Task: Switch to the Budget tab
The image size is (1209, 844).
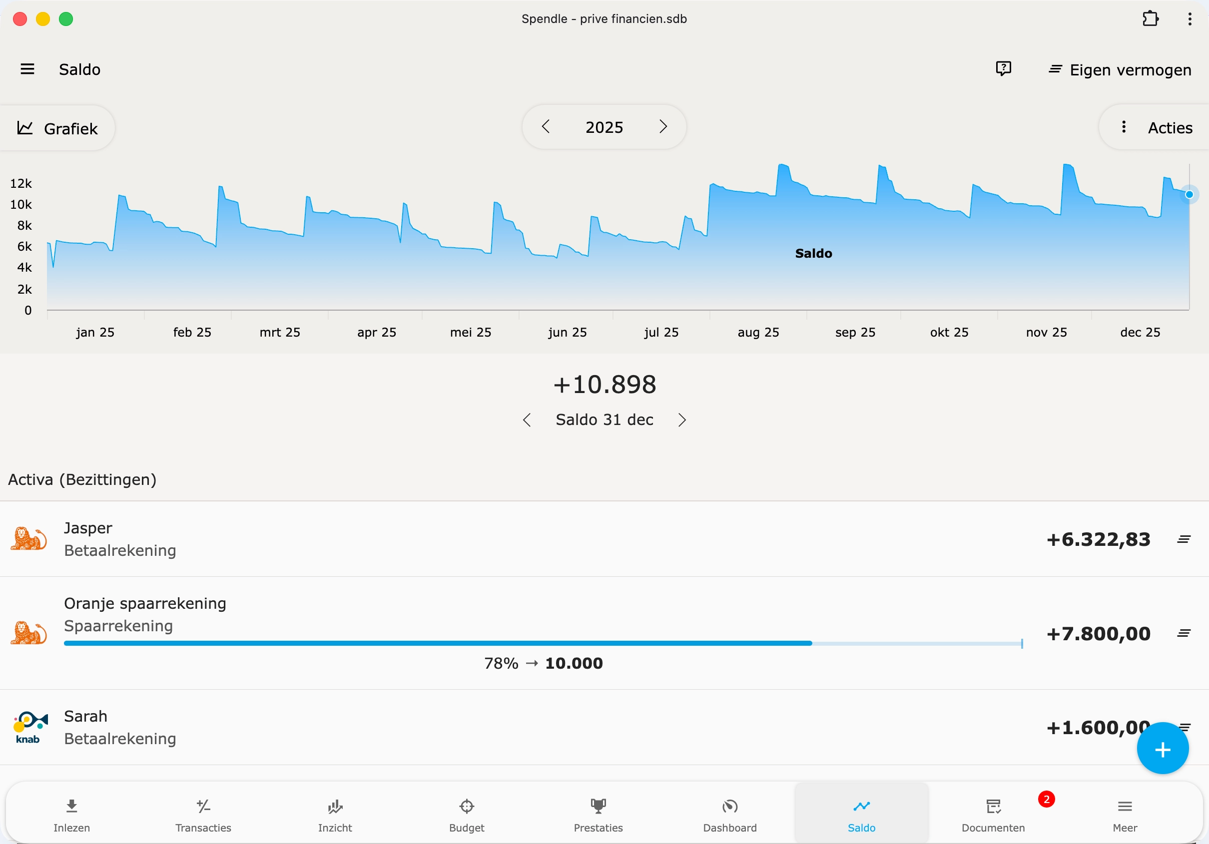Action: 467,814
